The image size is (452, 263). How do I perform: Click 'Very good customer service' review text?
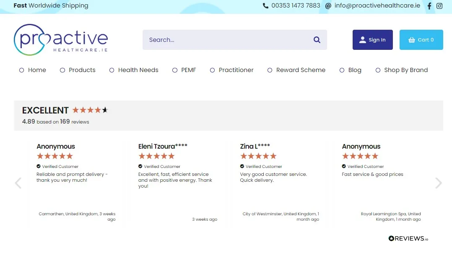coord(273,177)
